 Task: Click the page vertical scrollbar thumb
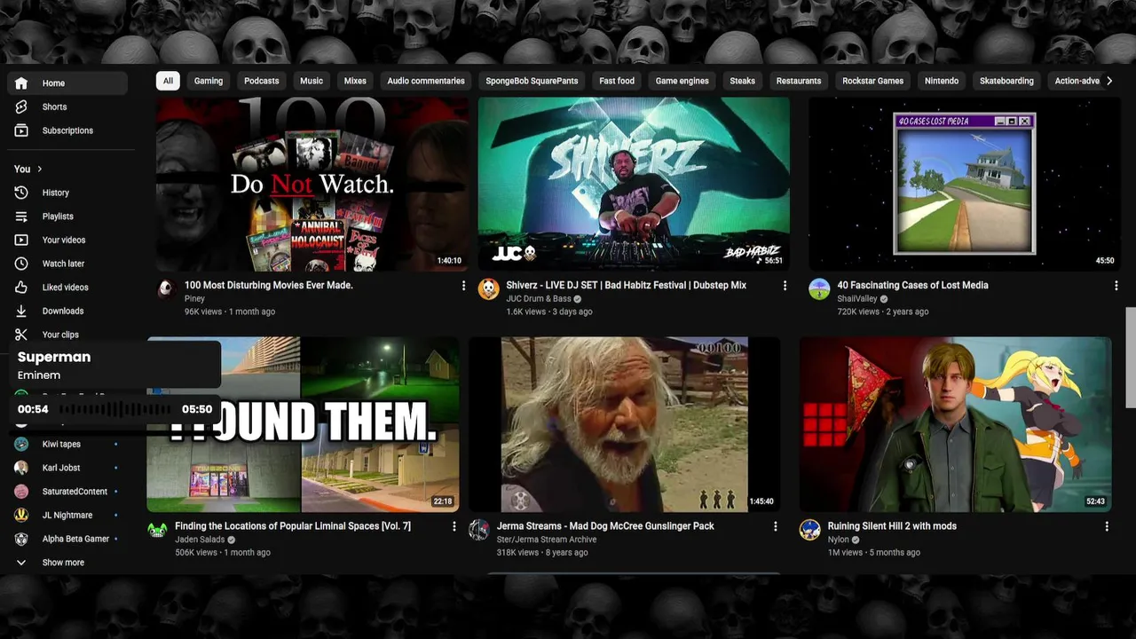(1131, 359)
